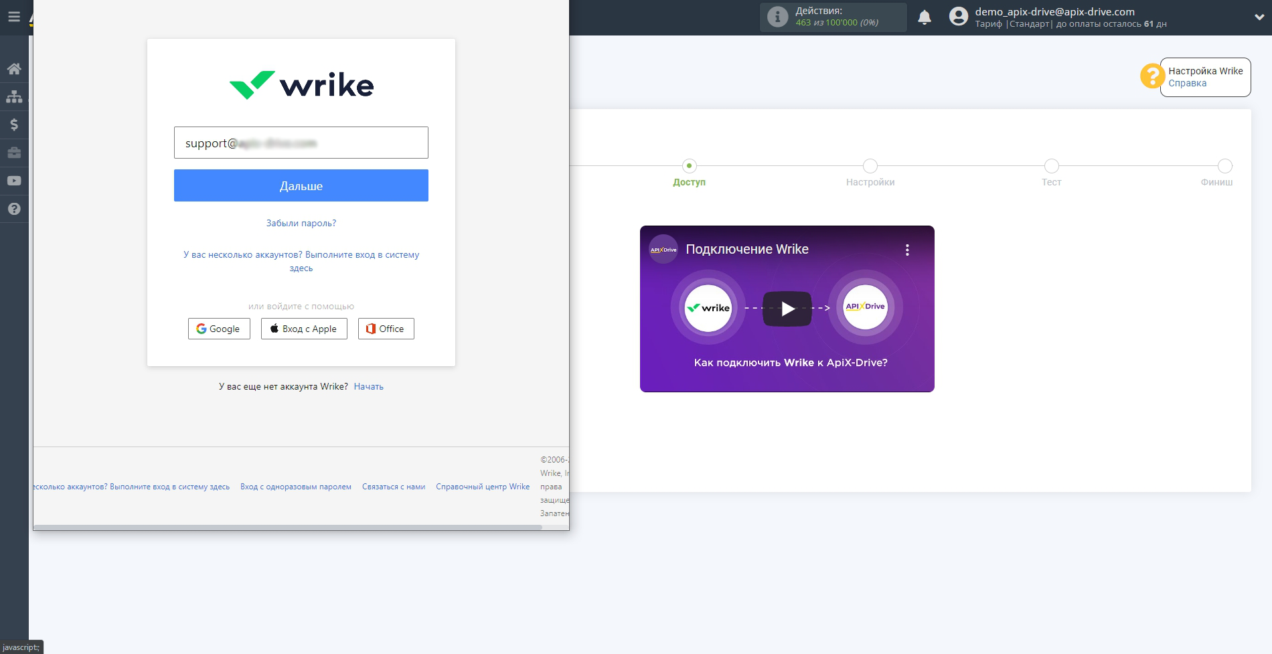Open the video three-dot options menu
The width and height of the screenshot is (1272, 654).
point(907,250)
